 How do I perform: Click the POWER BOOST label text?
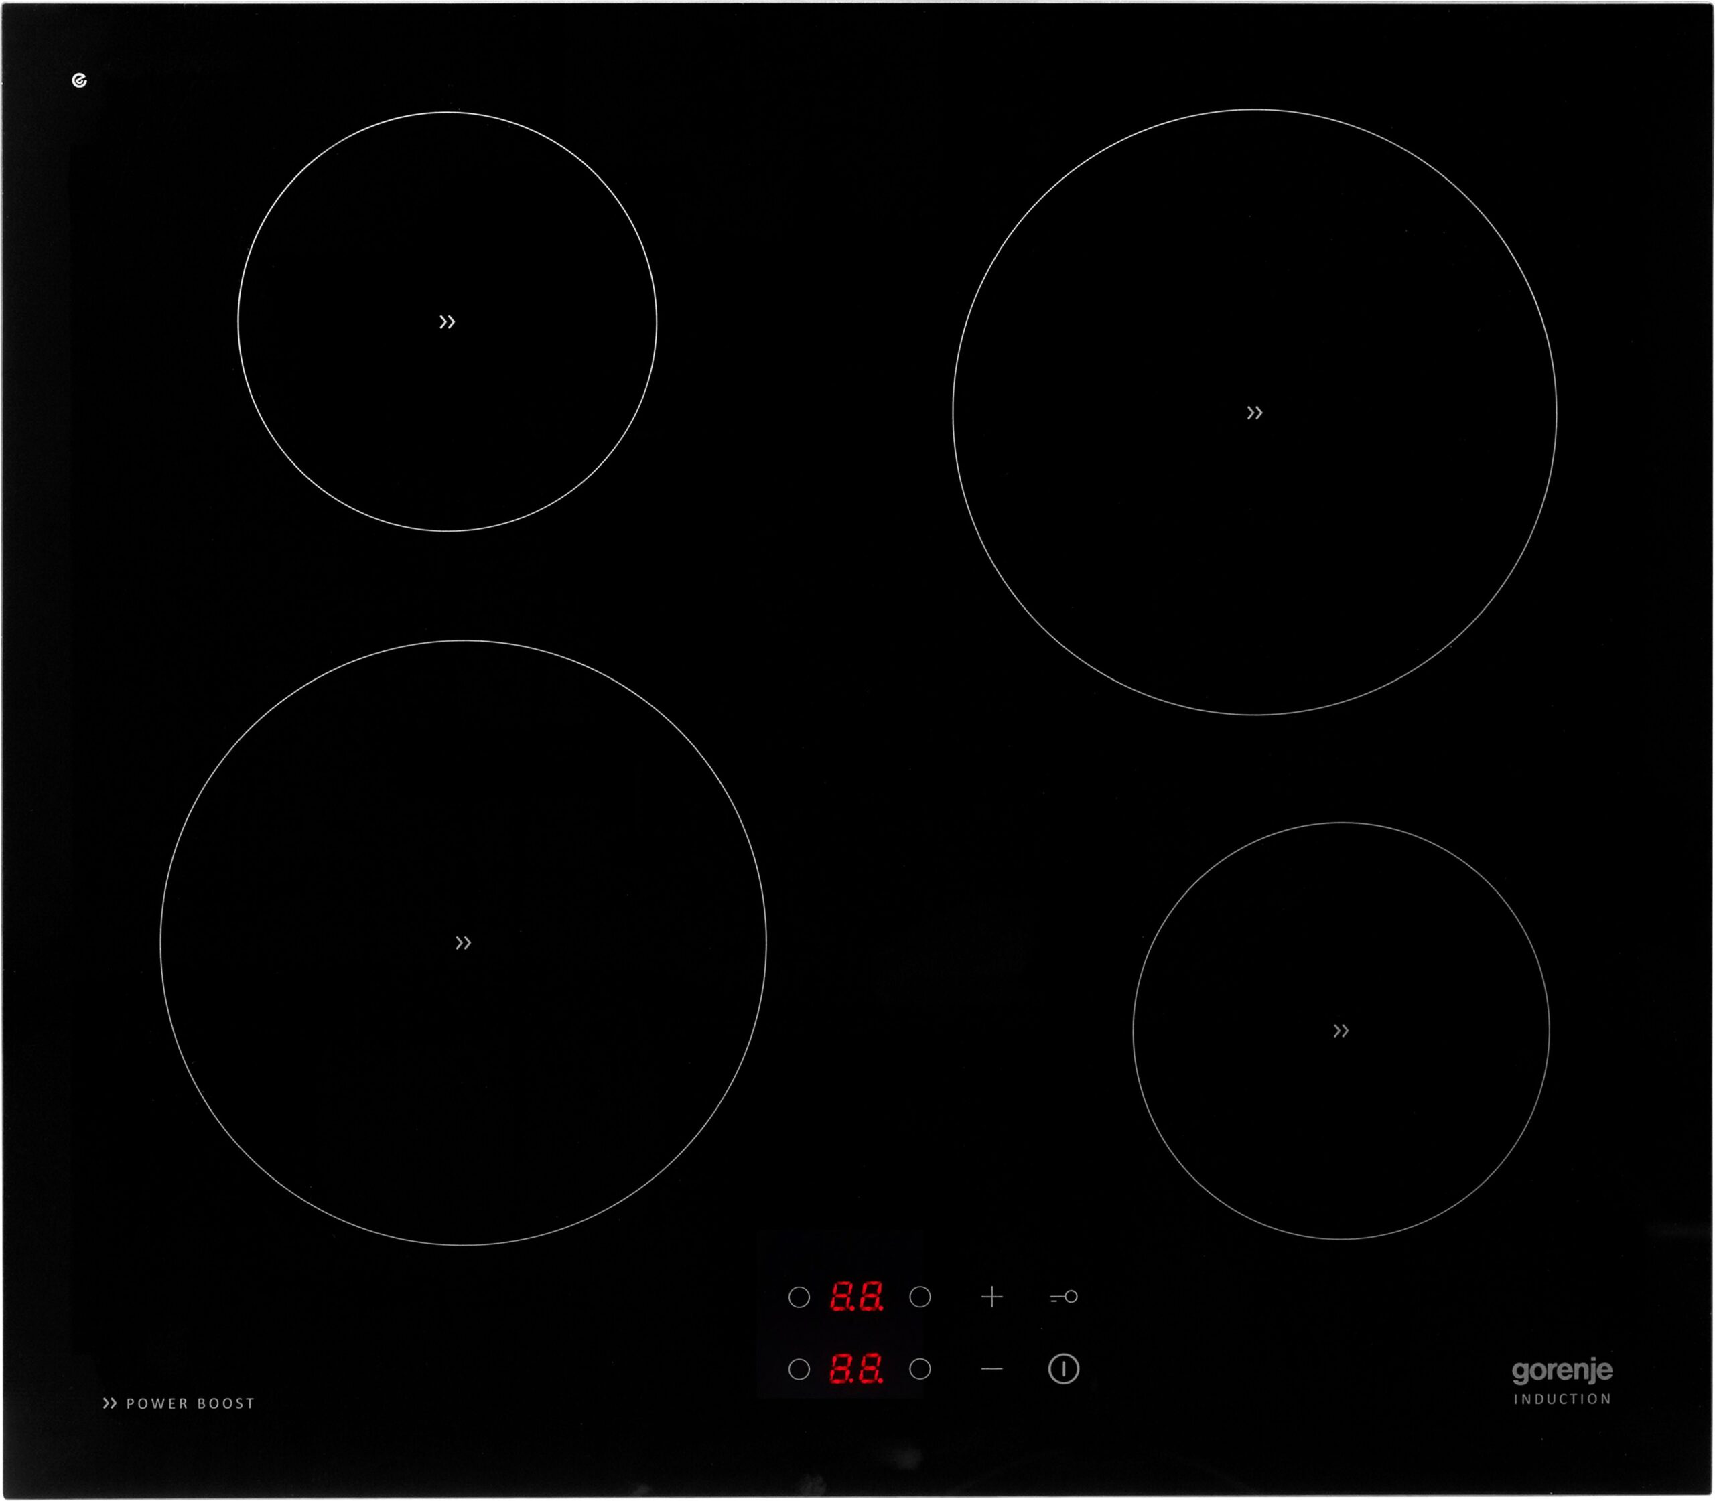click(190, 1403)
